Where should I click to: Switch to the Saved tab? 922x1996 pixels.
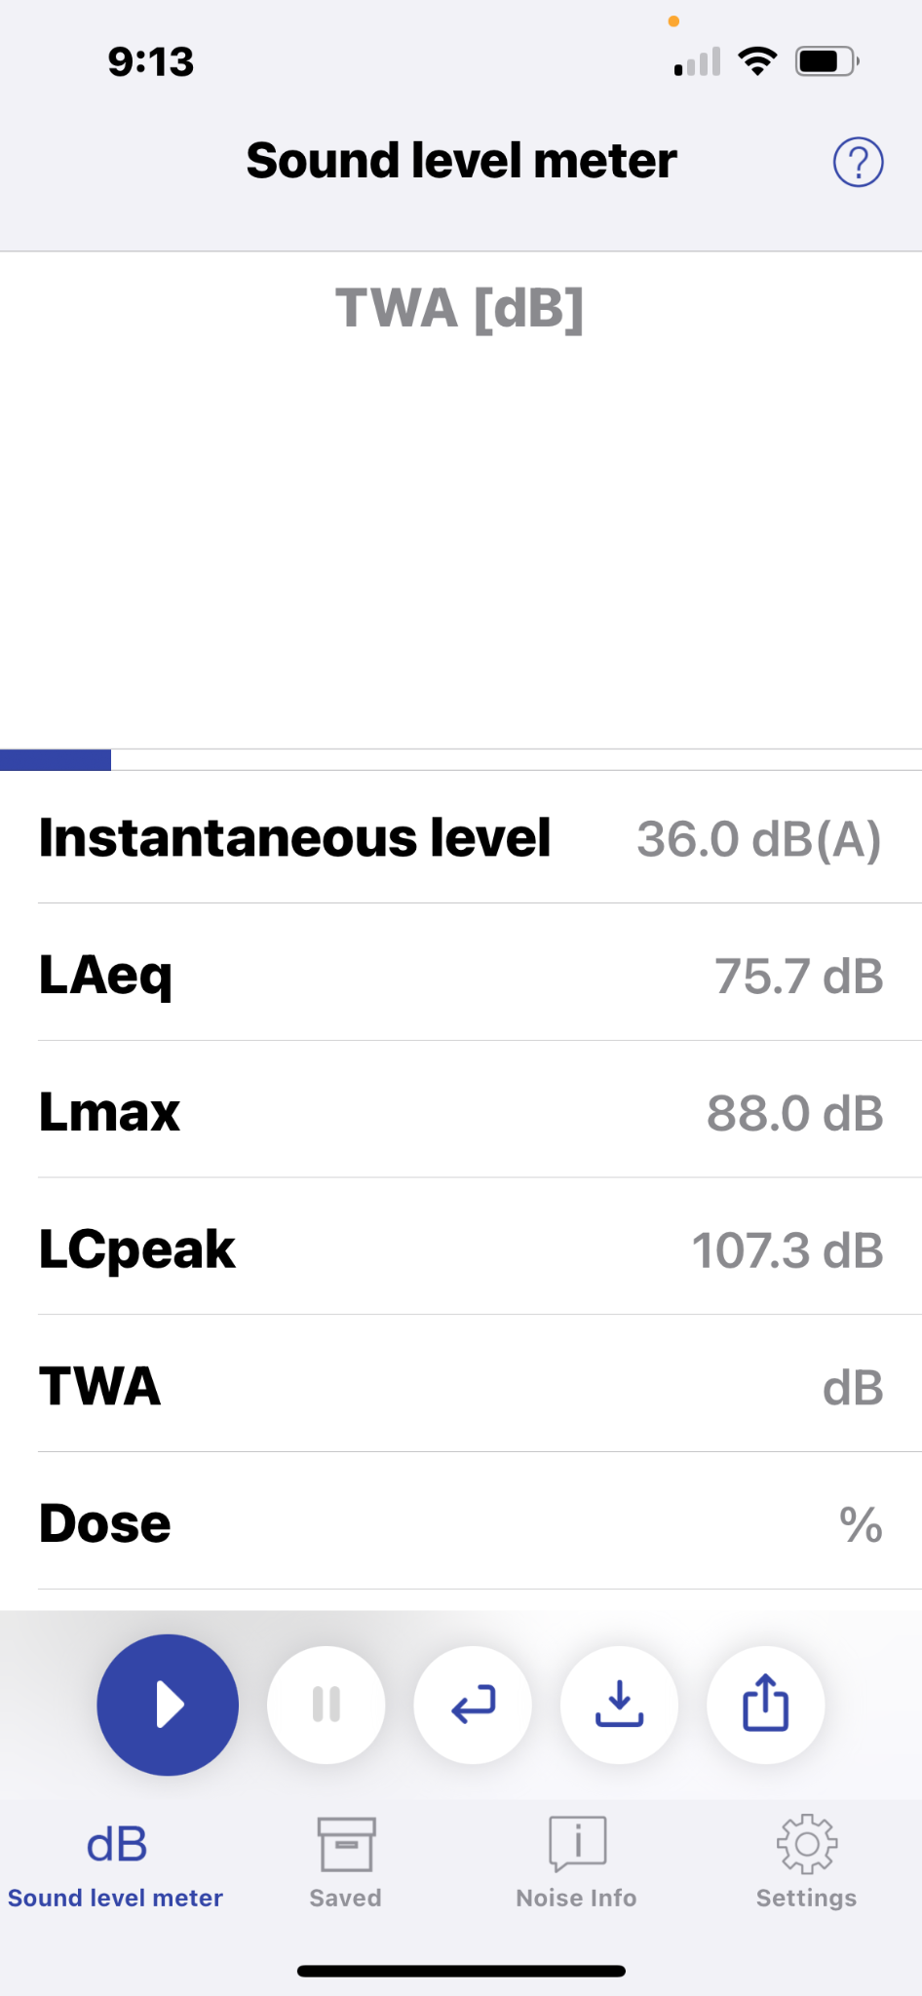point(345,1862)
